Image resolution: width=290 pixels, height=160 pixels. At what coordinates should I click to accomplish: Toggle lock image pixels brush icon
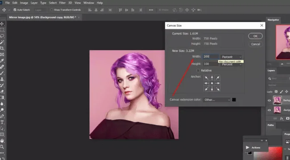282,92
